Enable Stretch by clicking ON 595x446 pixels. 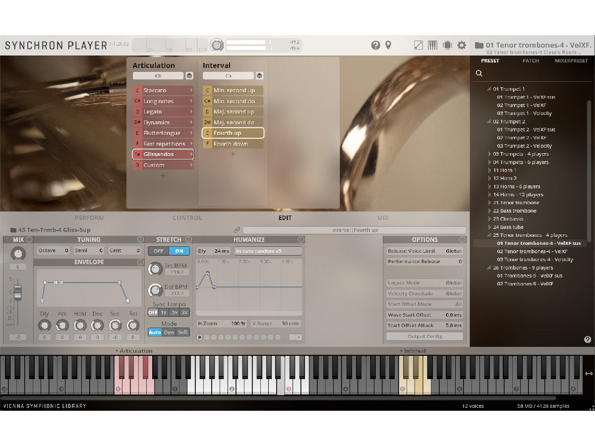pyautogui.click(x=179, y=251)
